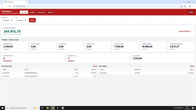Click the Alınan Havale 10.000,00 value
The height and width of the screenshot is (110, 196).
tap(147, 46)
